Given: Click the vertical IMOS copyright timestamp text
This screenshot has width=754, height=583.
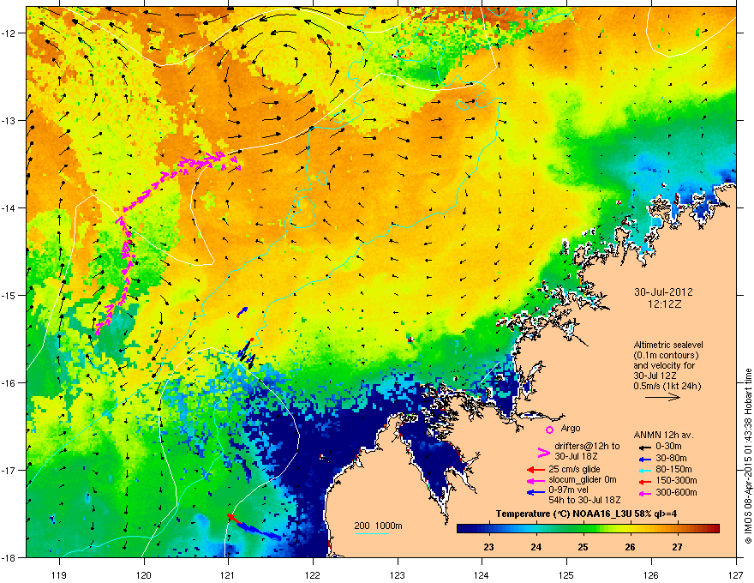Looking at the screenshot, I should 748,456.
